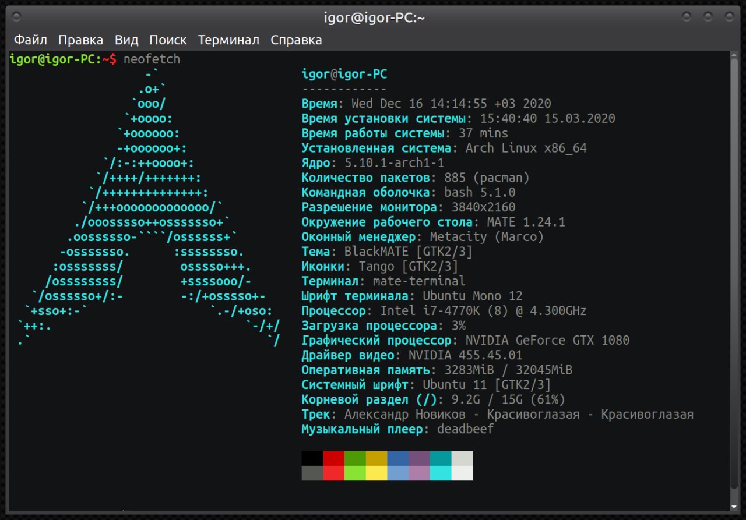Click GPU text NVIDIA GeForce GTX 1080
746x520 pixels.
[548, 341]
